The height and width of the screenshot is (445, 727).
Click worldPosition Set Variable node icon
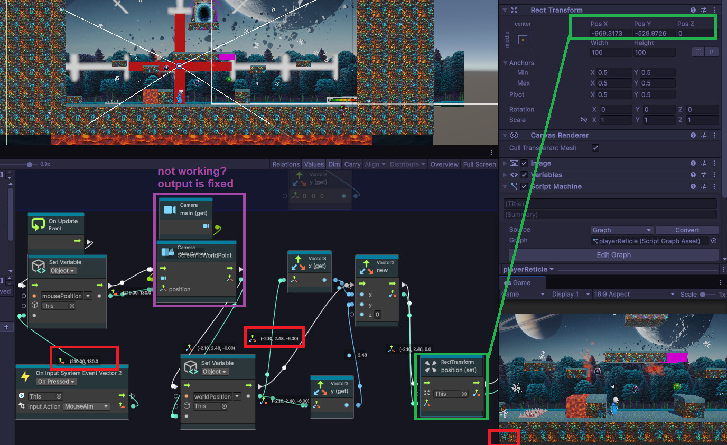(190, 367)
